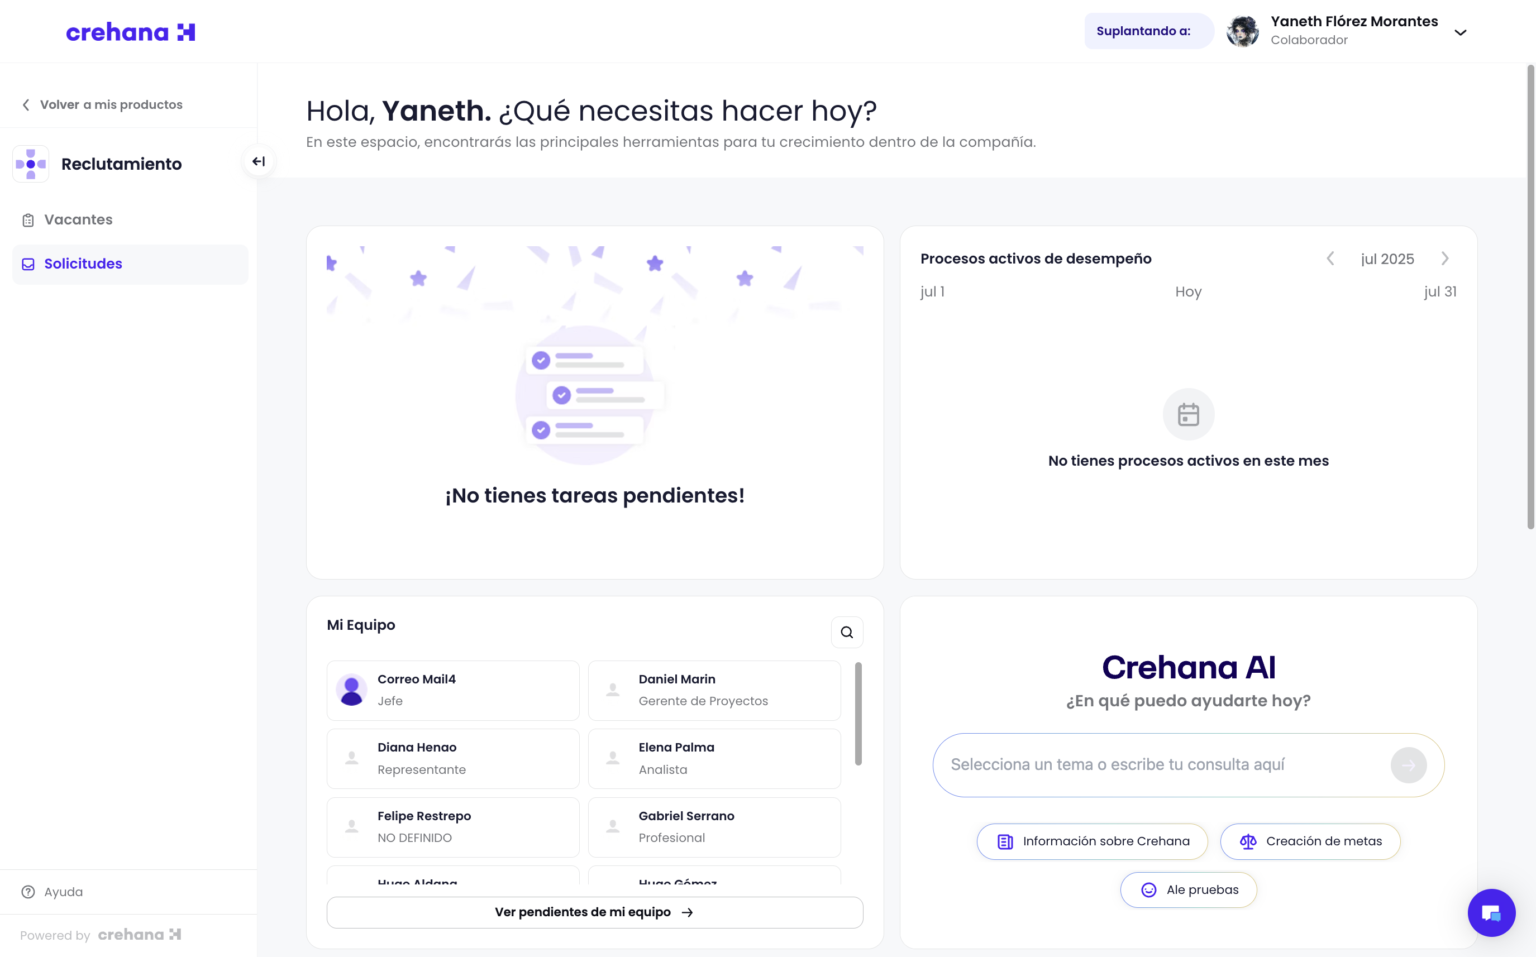
Task: Open Ayuda help link
Action: coord(52,892)
